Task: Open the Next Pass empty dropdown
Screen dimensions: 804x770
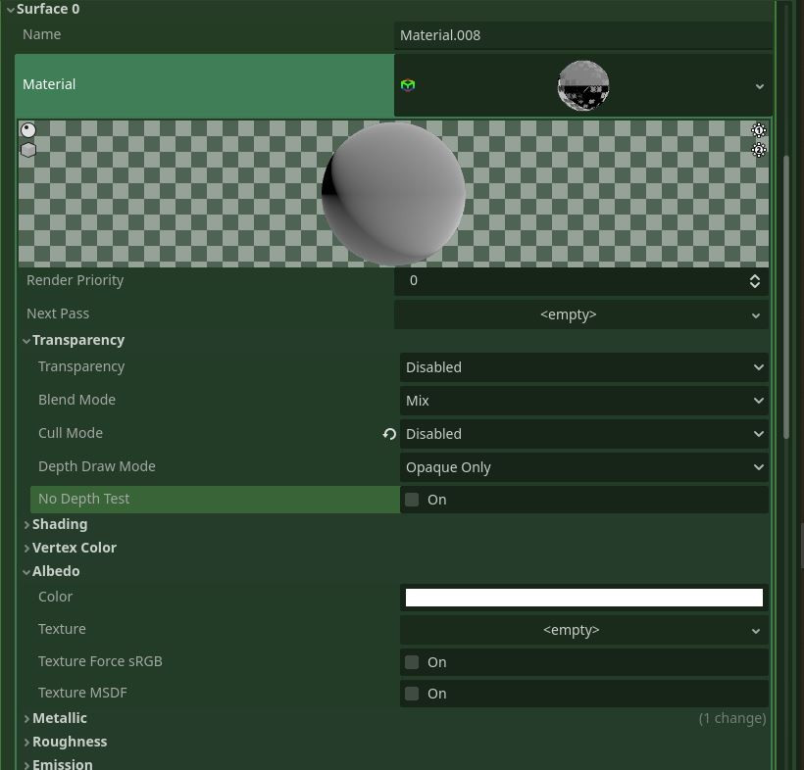Action: (581, 314)
